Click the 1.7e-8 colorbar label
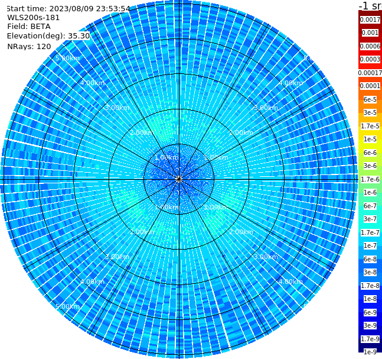 (370, 286)
